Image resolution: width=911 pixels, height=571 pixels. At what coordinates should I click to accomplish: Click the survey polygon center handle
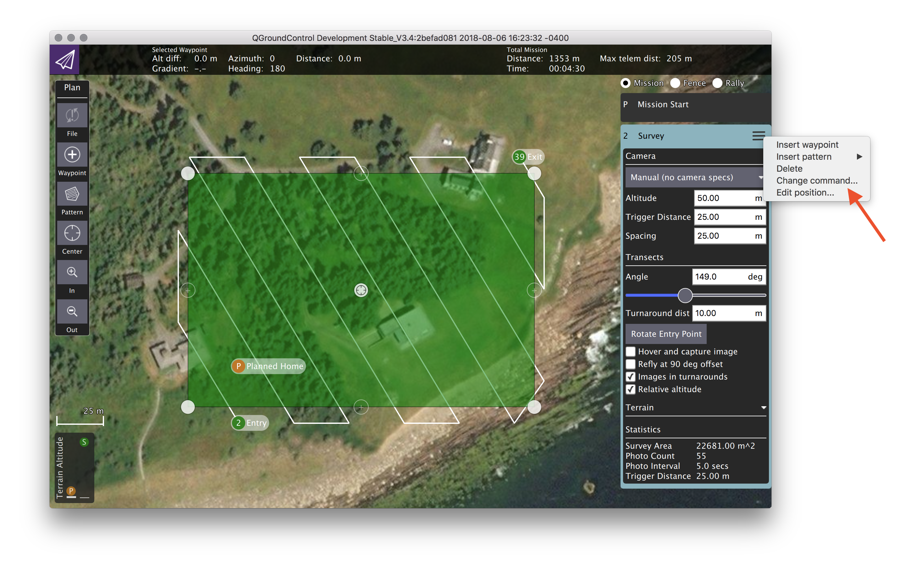pos(361,290)
